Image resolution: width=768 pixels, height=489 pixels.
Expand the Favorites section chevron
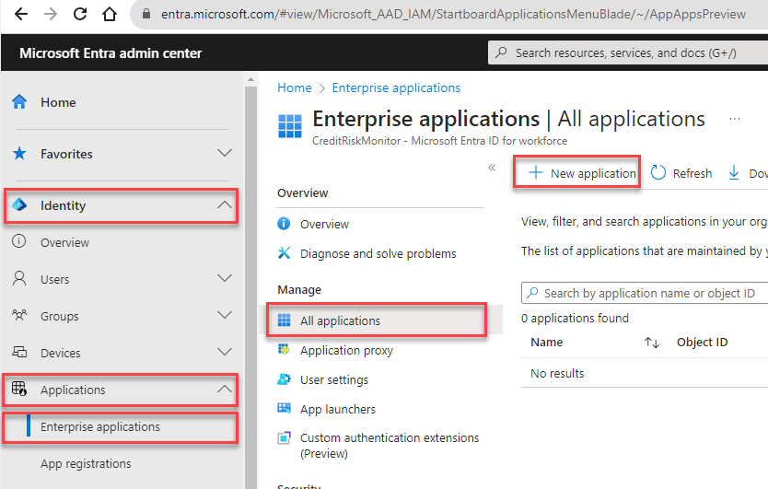[x=225, y=154]
